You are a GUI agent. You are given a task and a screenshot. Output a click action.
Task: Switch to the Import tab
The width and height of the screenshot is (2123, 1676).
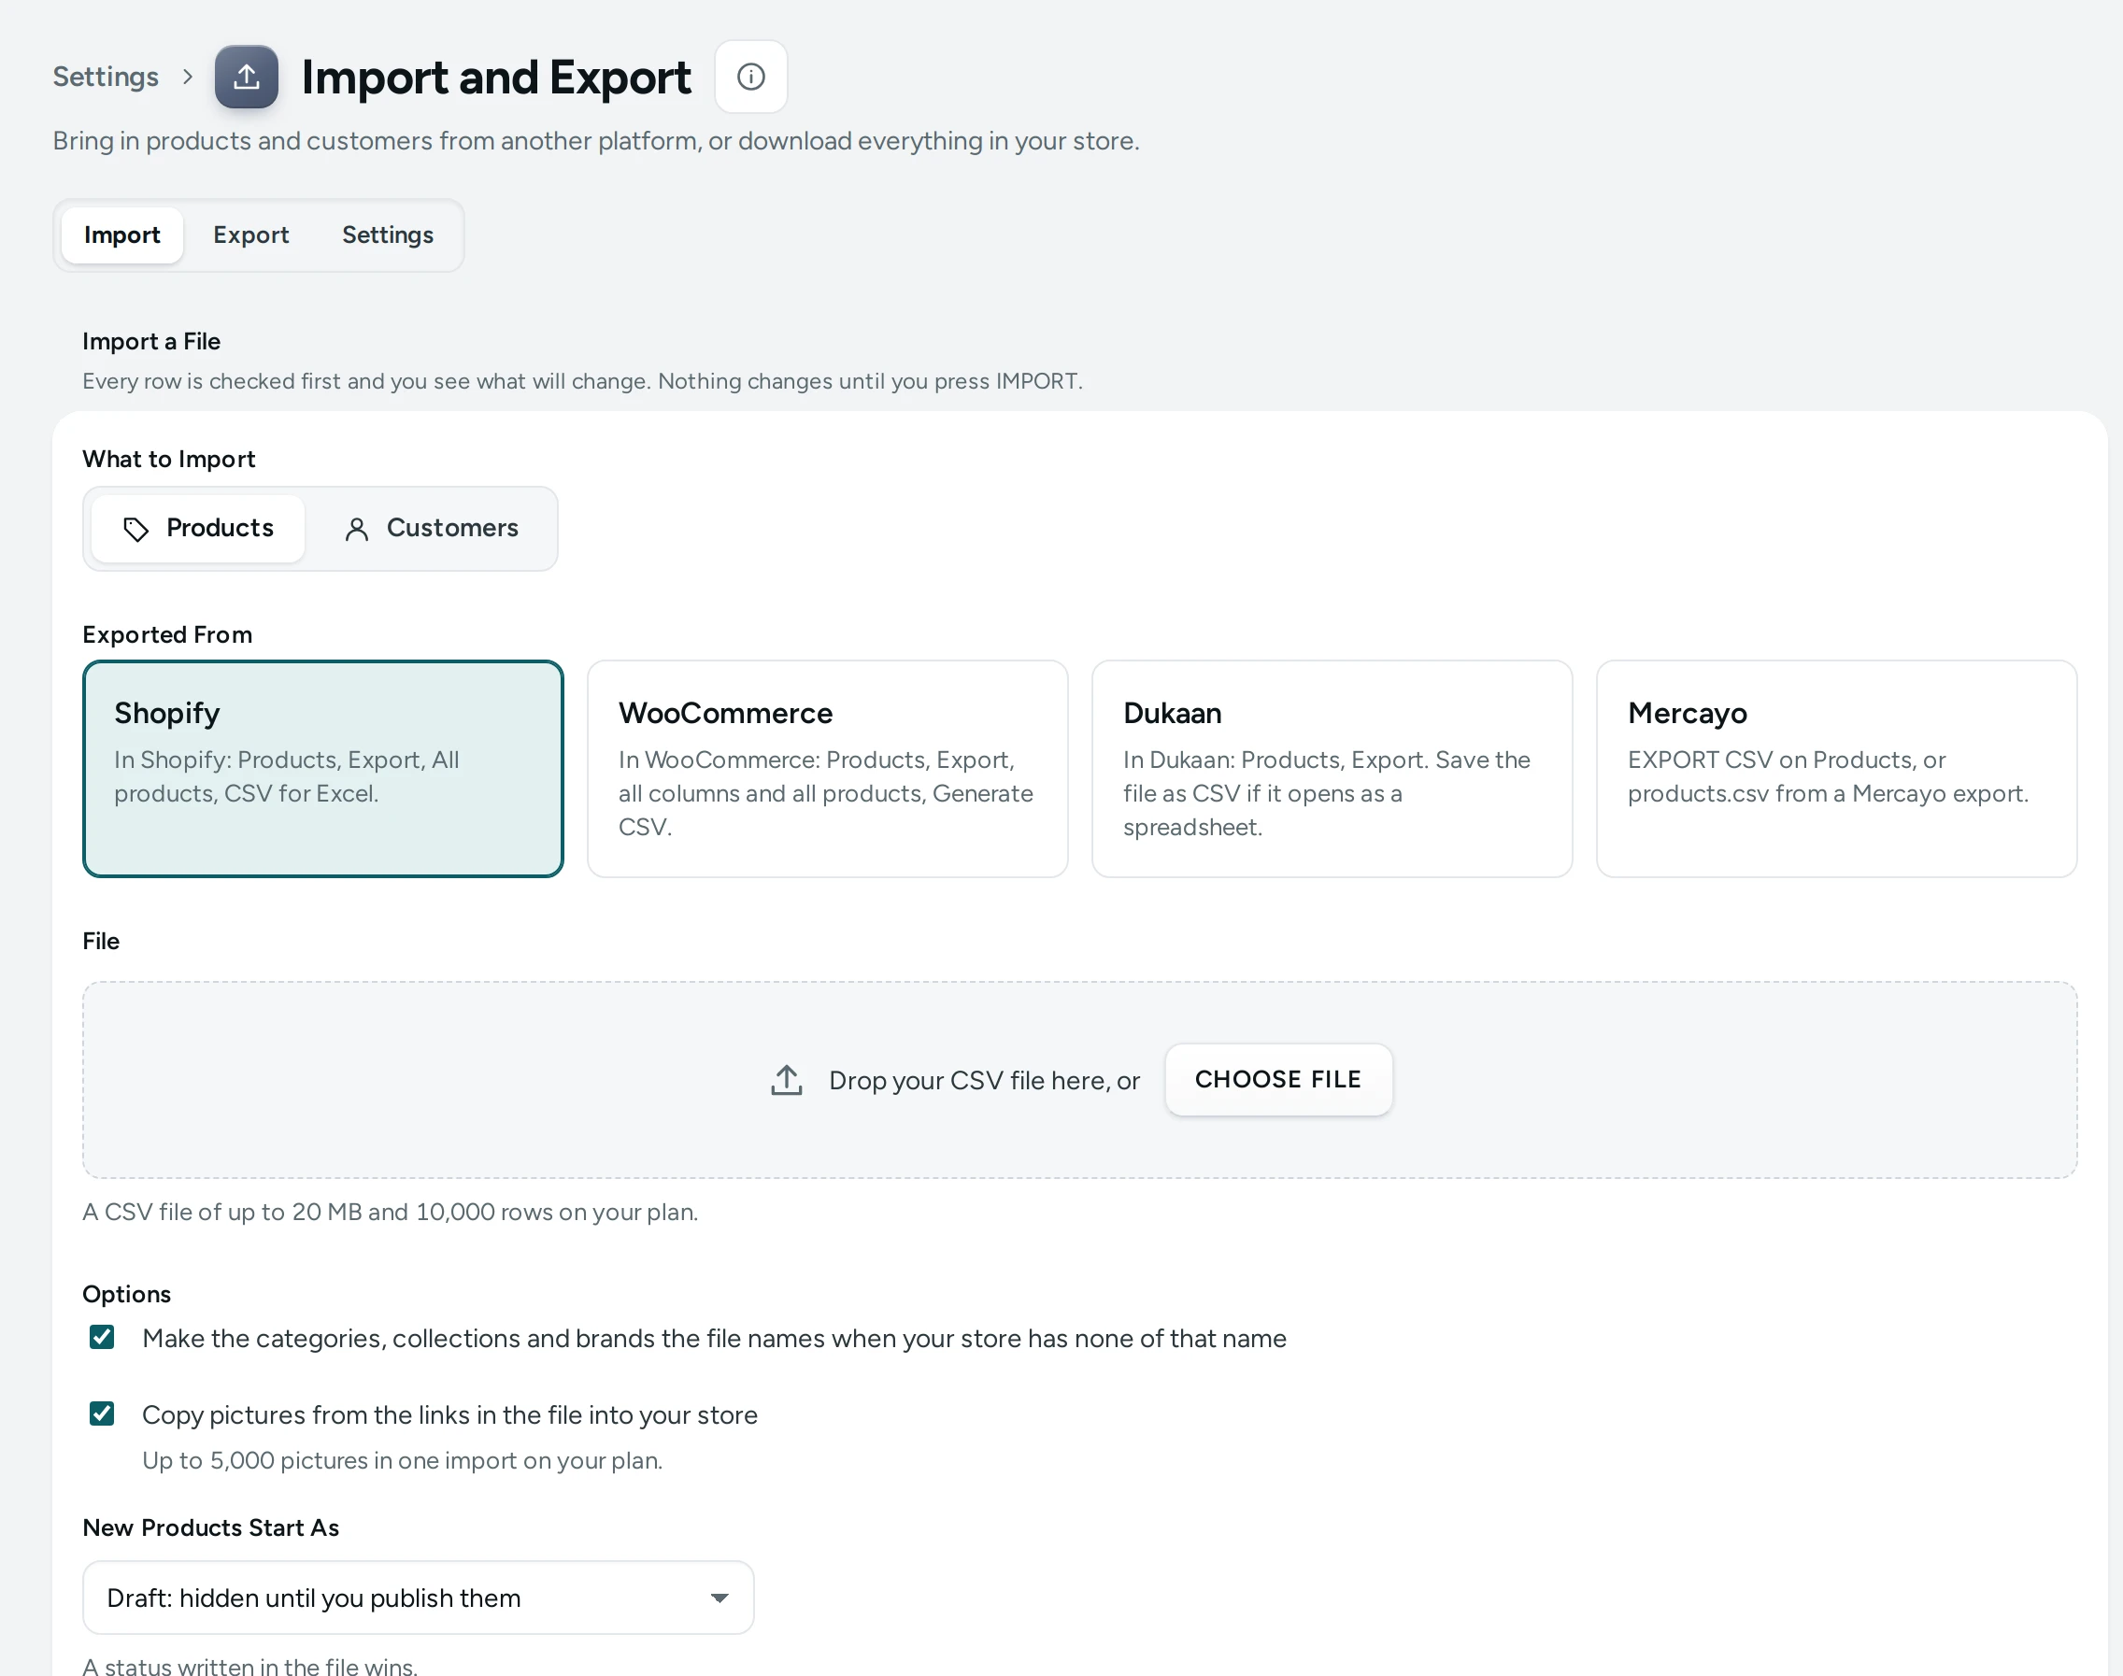121,235
